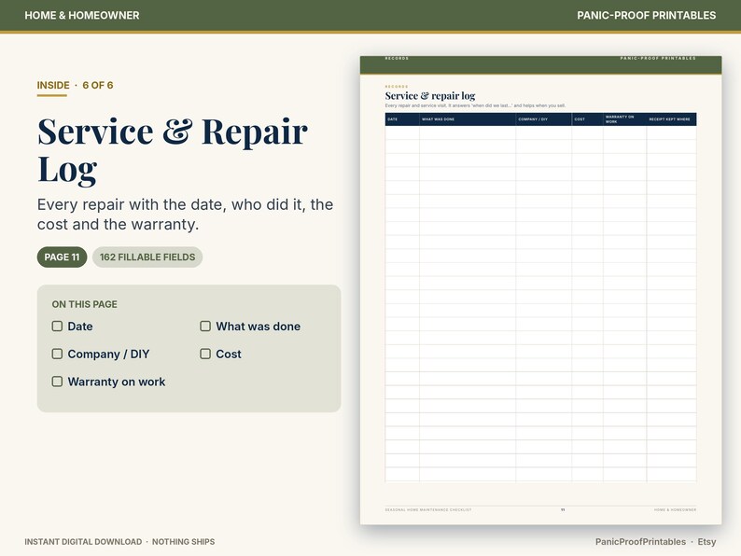Enable the Warranty on work checkbox
The width and height of the screenshot is (741, 556).
tap(57, 382)
